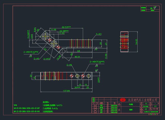The height and width of the screenshot is (120, 165).
Task: Select the 88.53 overall dimension text
Action: click(66, 27)
